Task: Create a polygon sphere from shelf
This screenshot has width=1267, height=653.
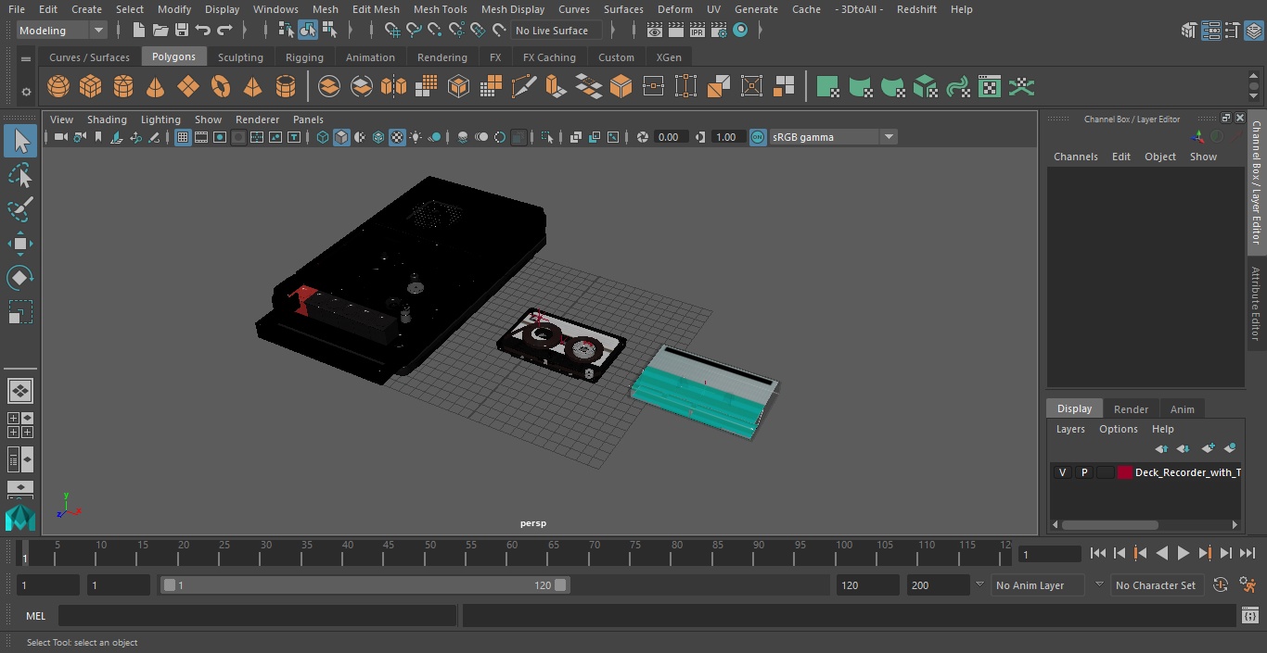Action: point(58,87)
